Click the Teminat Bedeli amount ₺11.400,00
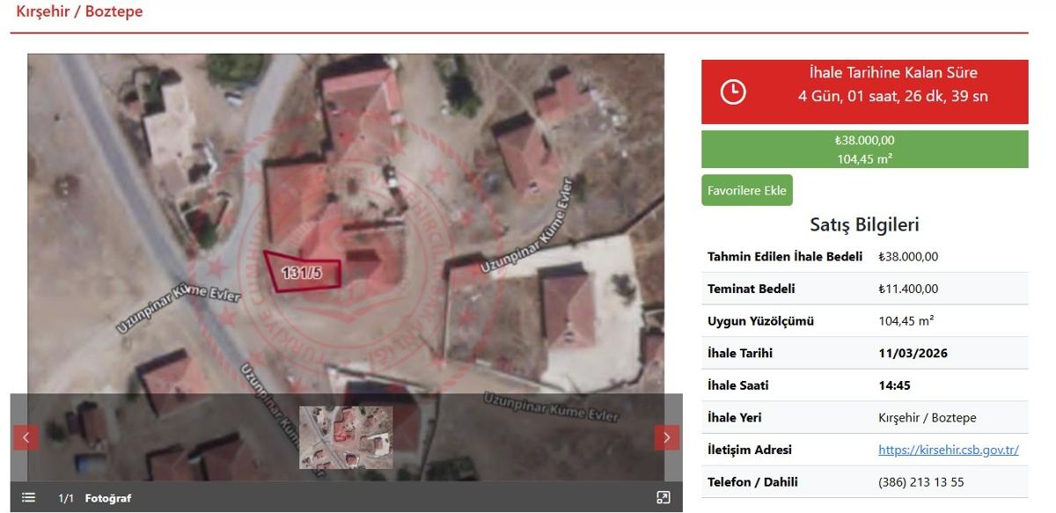 (x=908, y=289)
